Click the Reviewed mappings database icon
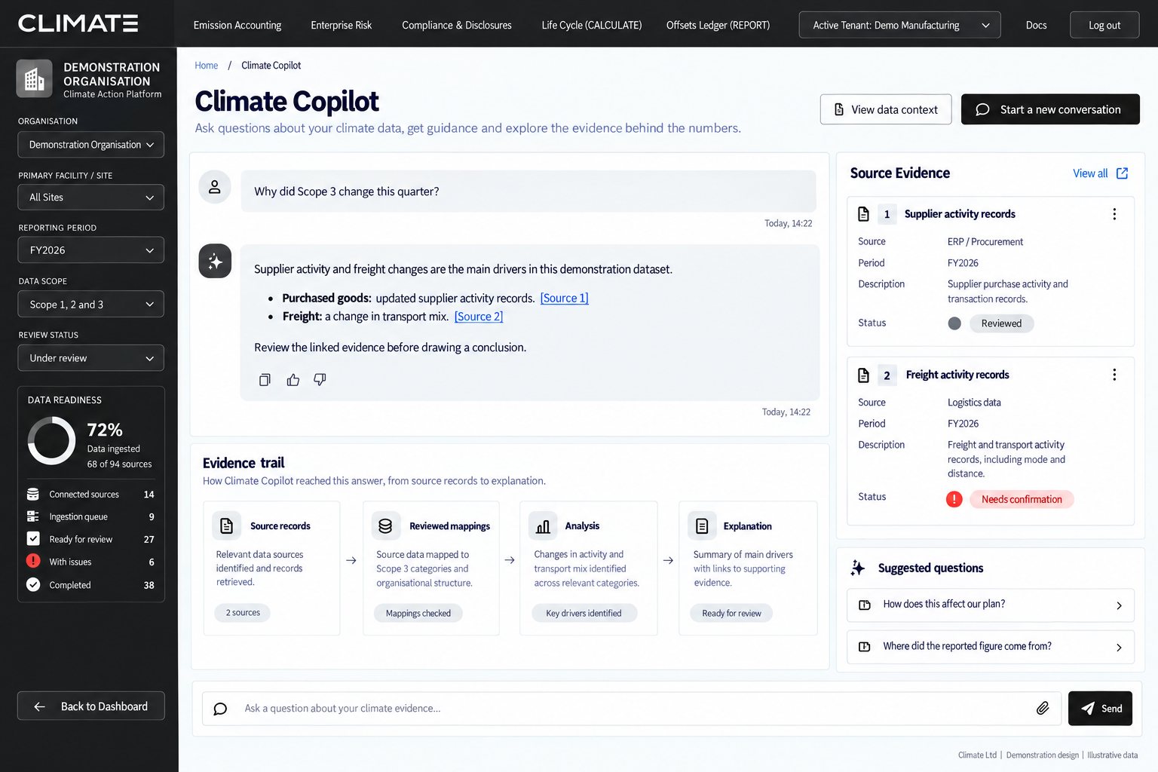Viewport: 1158px width, 772px height. point(385,526)
